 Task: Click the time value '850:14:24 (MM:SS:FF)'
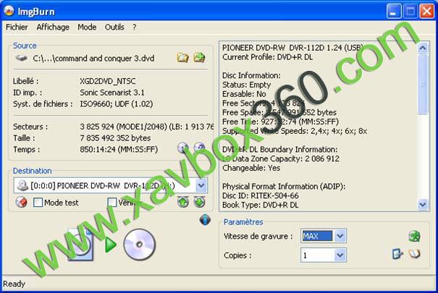coord(119,149)
